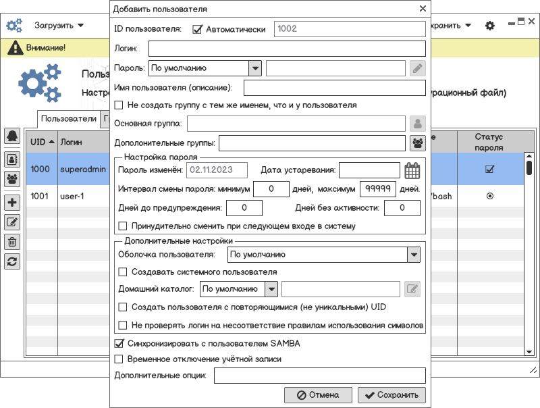Click Дней до предупреждения field
Screen dimensions: 540x408
tap(244, 208)
